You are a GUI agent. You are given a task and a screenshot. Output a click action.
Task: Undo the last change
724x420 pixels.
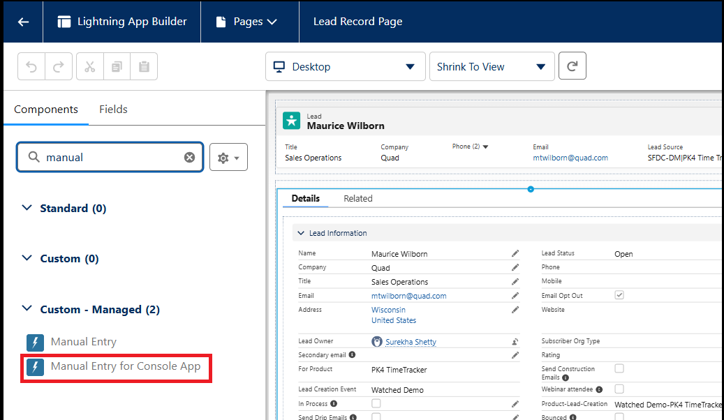(31, 66)
